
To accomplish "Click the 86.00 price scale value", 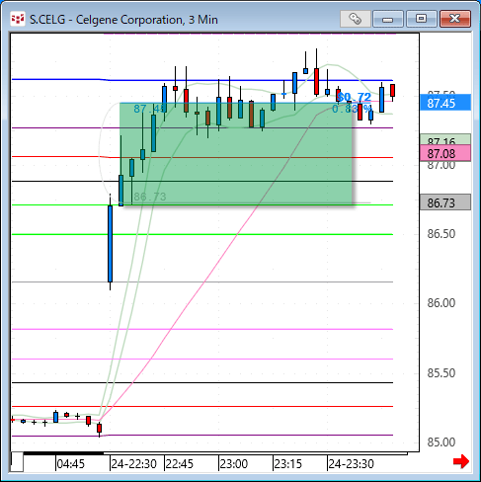I will point(441,303).
